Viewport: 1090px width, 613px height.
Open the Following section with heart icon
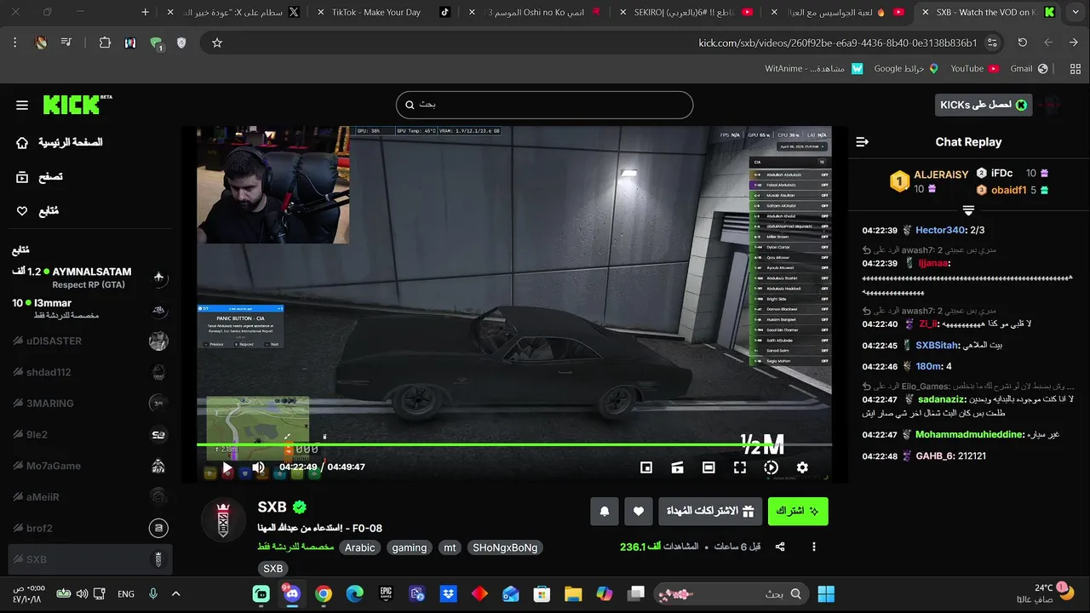[x=37, y=211]
